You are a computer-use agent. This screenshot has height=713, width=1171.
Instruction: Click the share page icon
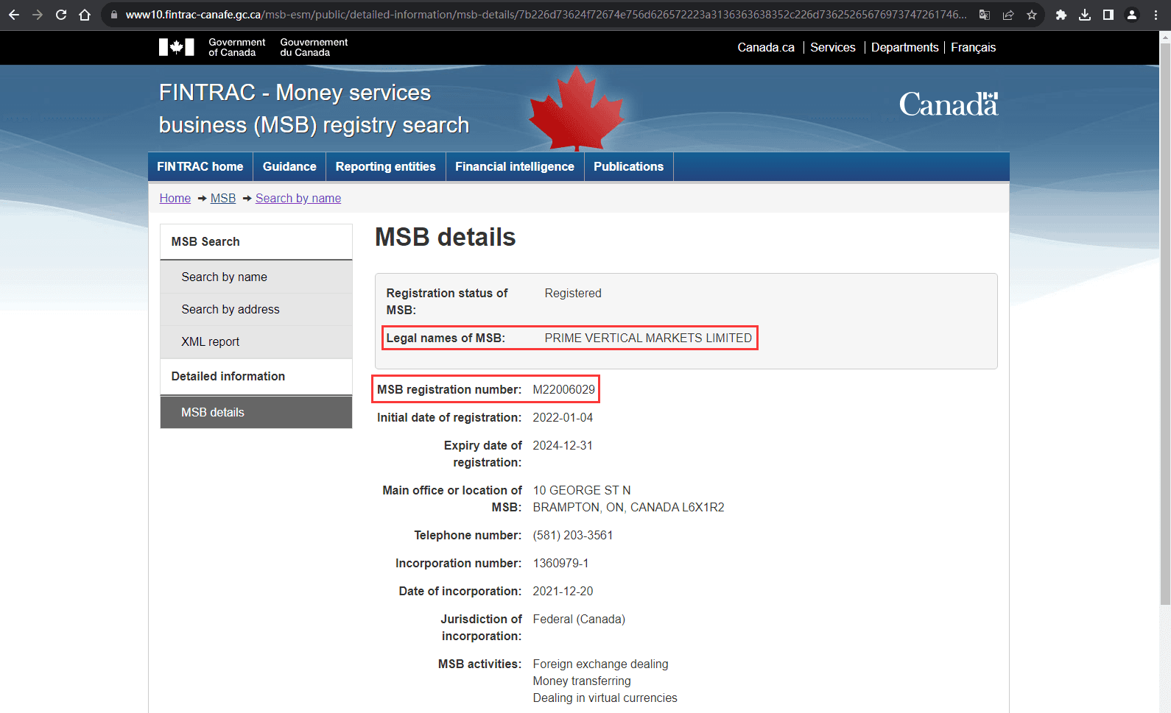click(1008, 15)
